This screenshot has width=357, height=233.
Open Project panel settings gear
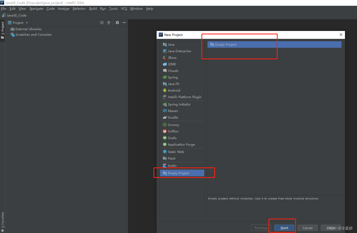[117, 23]
